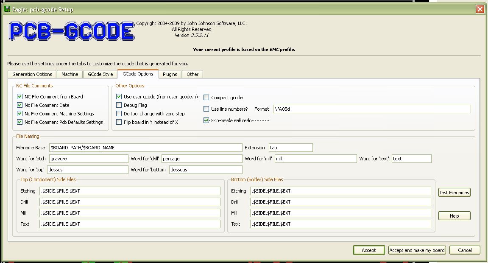The width and height of the screenshot is (488, 263).
Task: Switch to the Generation Options tab
Action: [x=32, y=74]
